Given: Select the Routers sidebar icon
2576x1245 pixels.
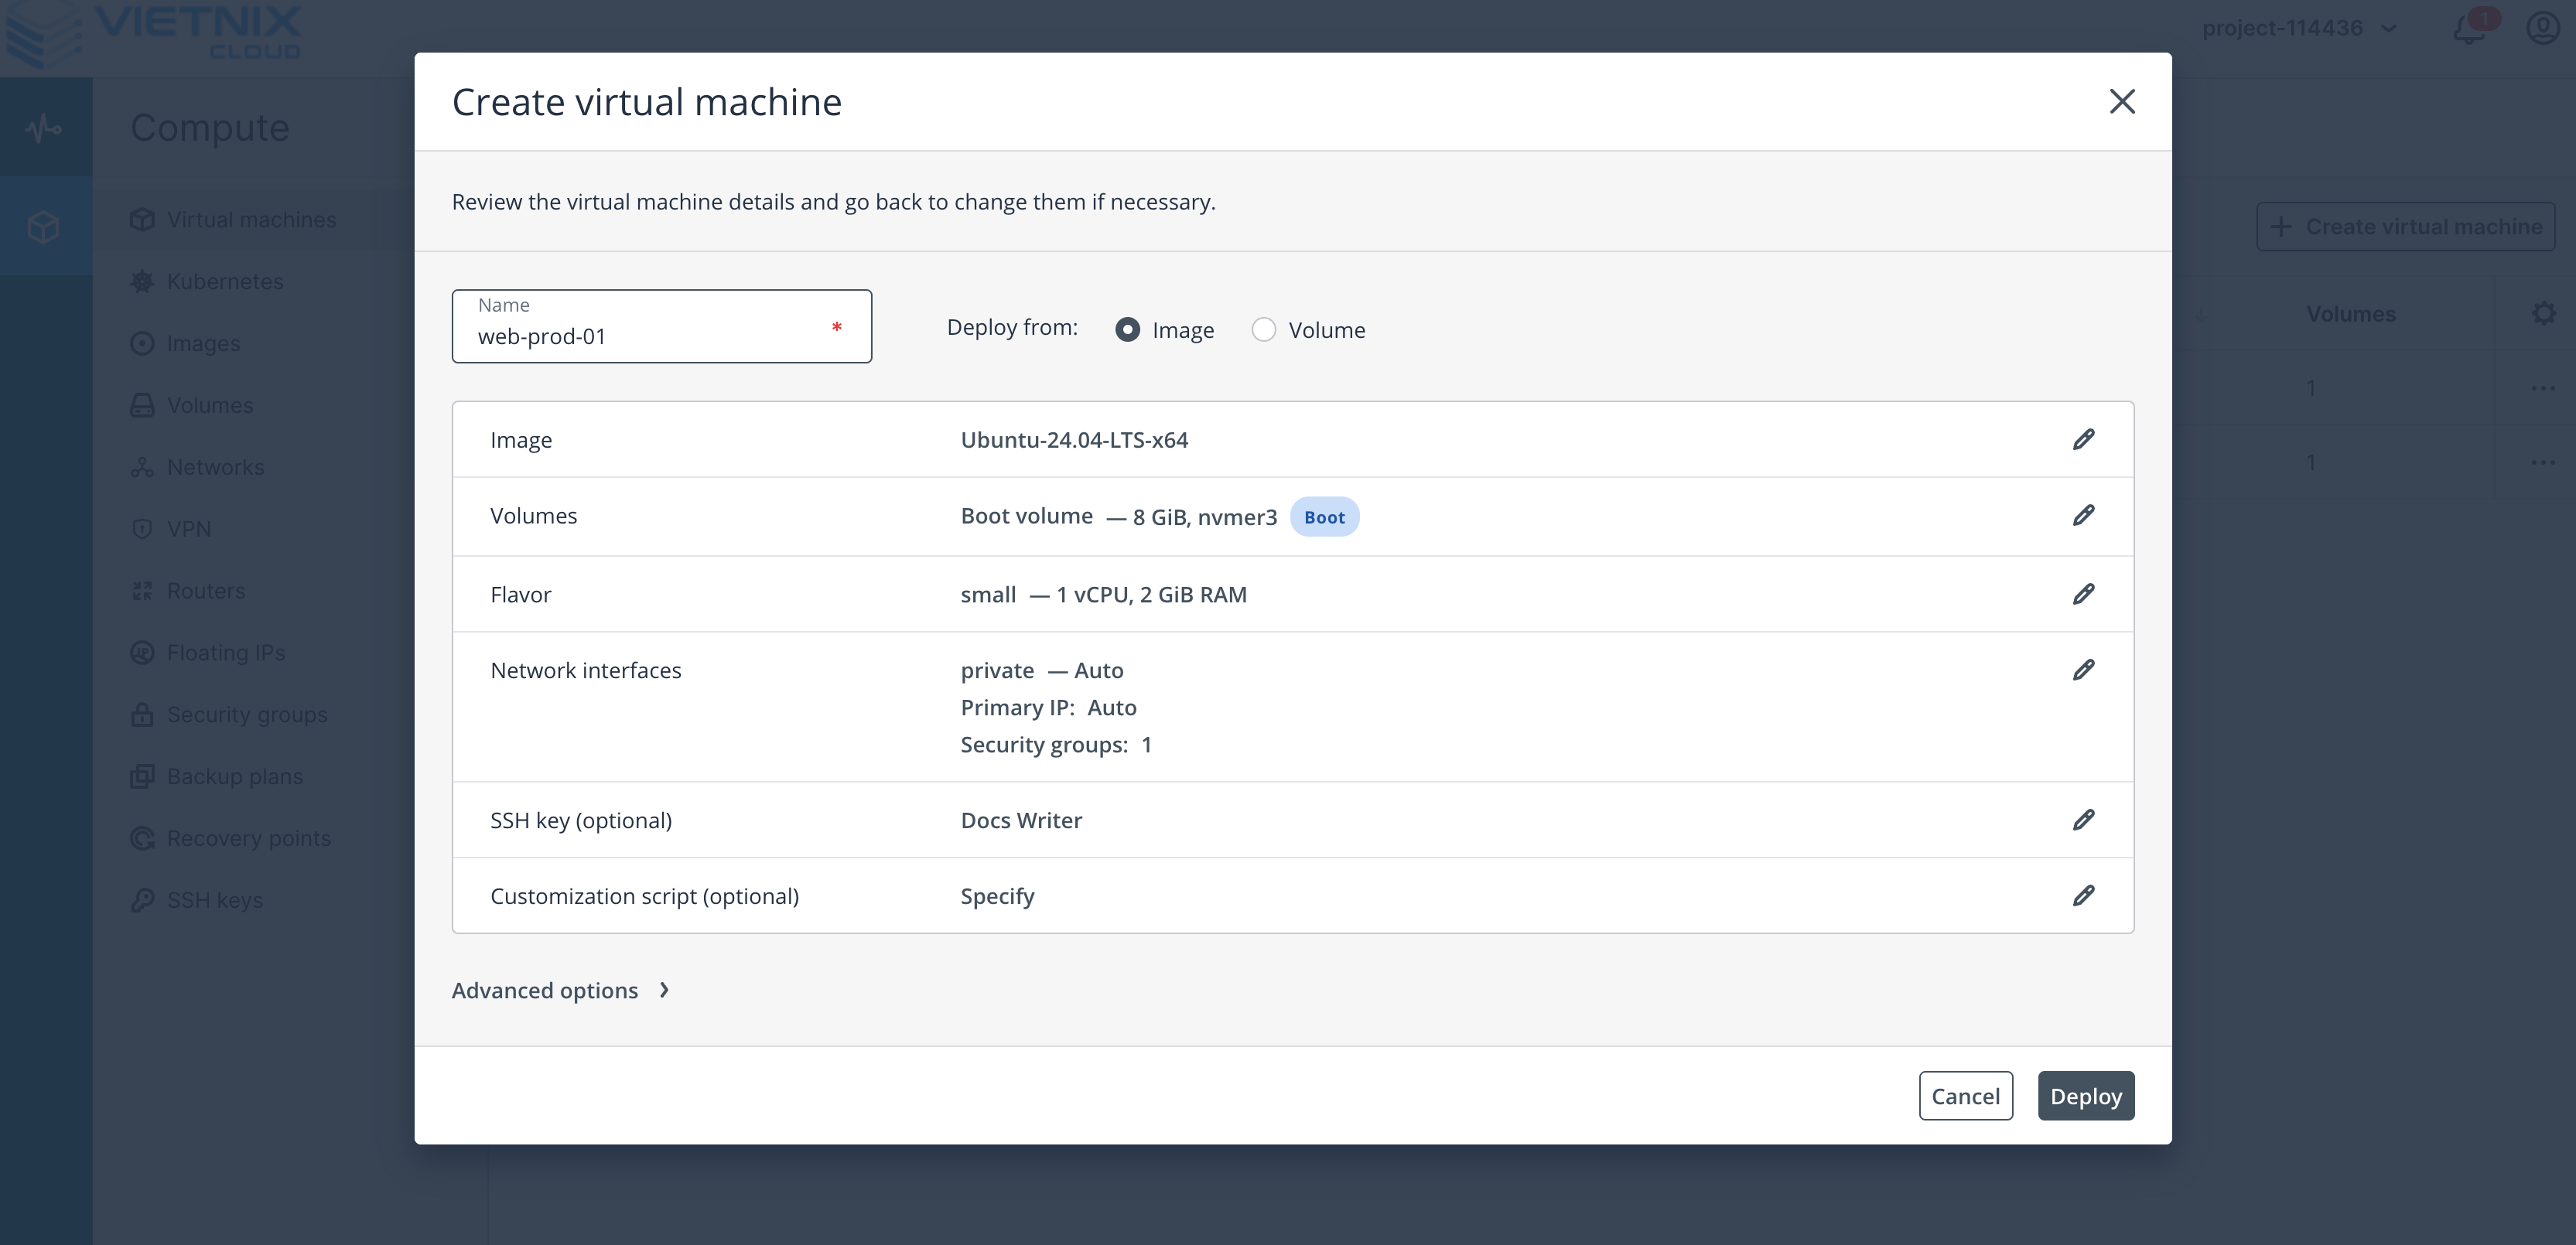Looking at the screenshot, I should coord(142,590).
